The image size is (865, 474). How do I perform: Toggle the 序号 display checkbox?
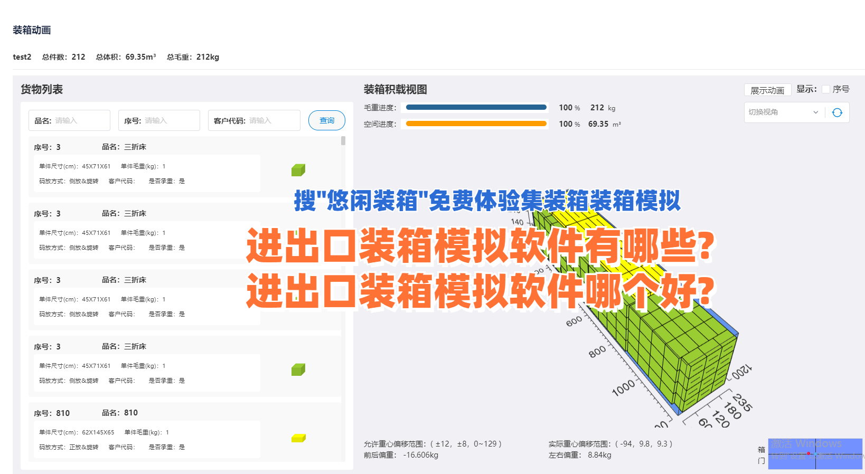coord(826,89)
